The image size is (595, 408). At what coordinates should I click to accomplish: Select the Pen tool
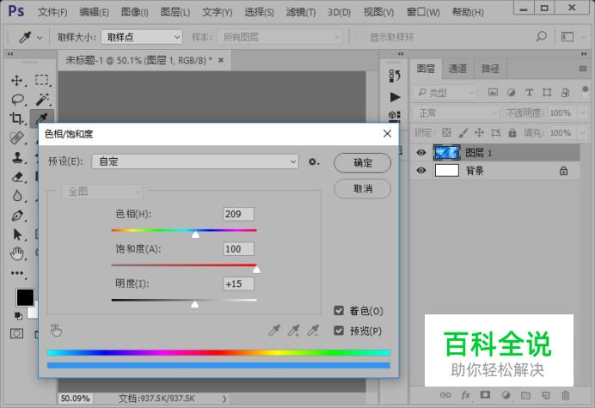point(17,216)
